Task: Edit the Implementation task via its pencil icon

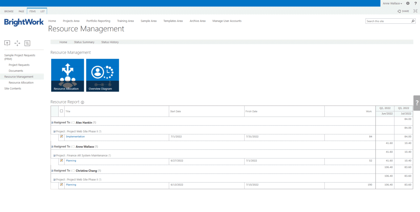Action: 61,137
